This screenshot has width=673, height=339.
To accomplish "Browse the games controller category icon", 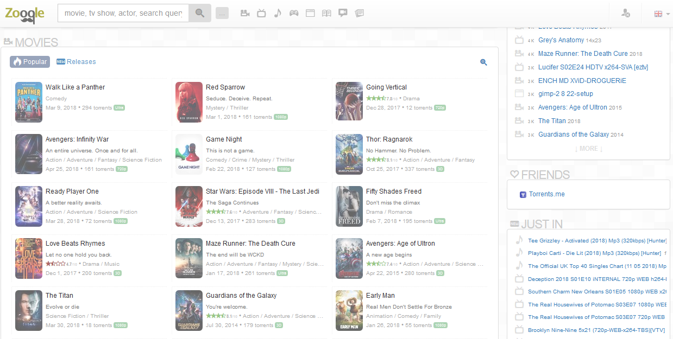I will tap(294, 13).
